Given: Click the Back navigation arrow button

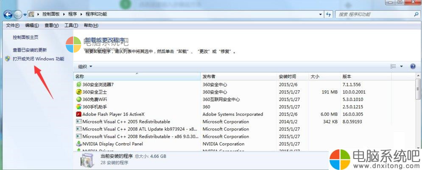Looking at the screenshot, I should [x=8, y=14].
